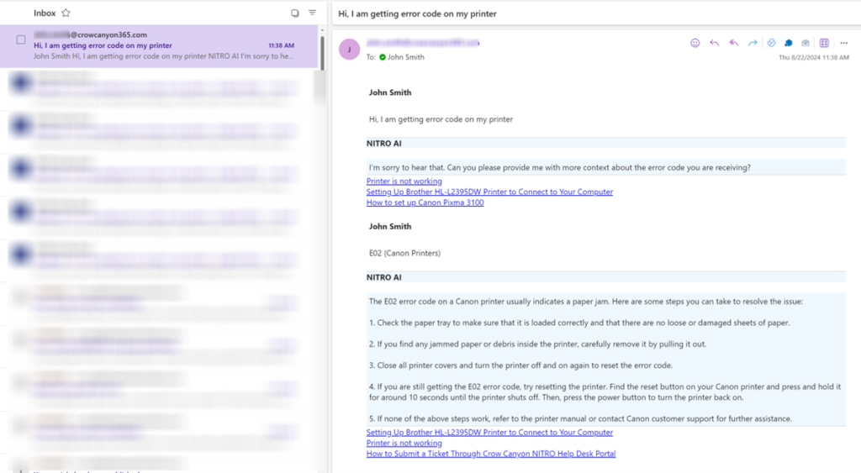Viewport: 861px width, 473px height.
Task: Favorite the Inbox with the star icon
Action: click(x=66, y=13)
